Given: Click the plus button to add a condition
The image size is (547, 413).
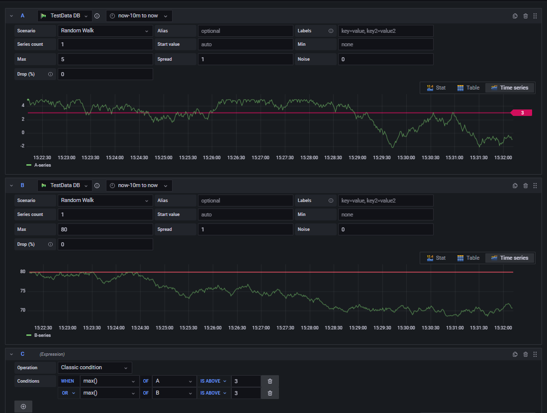Looking at the screenshot, I should coord(23,407).
